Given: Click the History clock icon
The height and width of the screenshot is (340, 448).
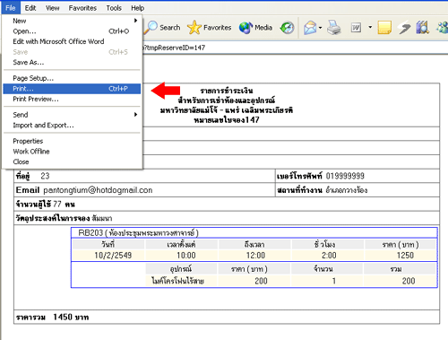Looking at the screenshot, I should tap(287, 28).
